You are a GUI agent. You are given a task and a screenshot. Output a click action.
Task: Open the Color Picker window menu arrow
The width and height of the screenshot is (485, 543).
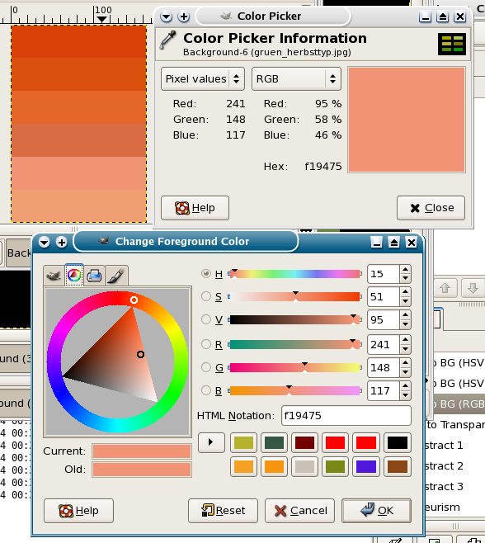(x=167, y=17)
